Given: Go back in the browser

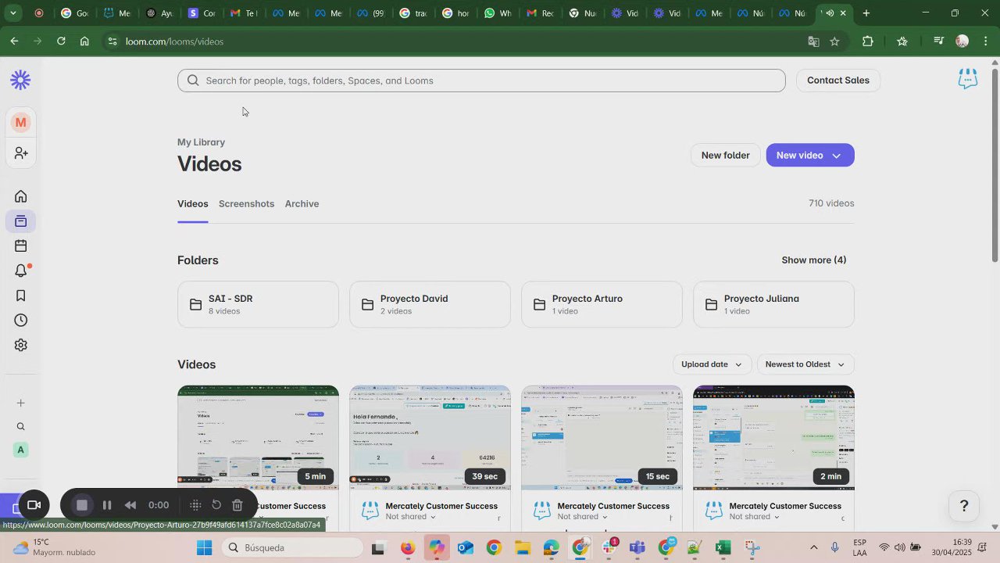Looking at the screenshot, I should pyautogui.click(x=14, y=41).
